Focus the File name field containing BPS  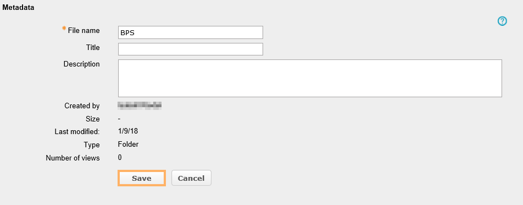(x=191, y=32)
